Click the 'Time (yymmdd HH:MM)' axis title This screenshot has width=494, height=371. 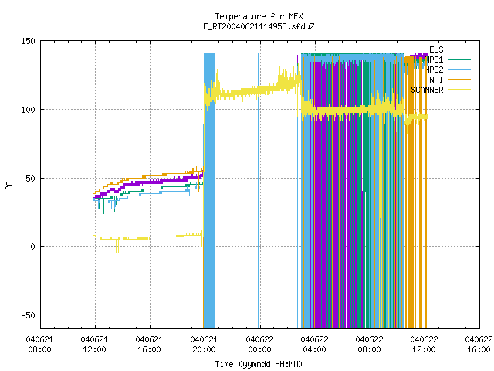pyautogui.click(x=259, y=364)
